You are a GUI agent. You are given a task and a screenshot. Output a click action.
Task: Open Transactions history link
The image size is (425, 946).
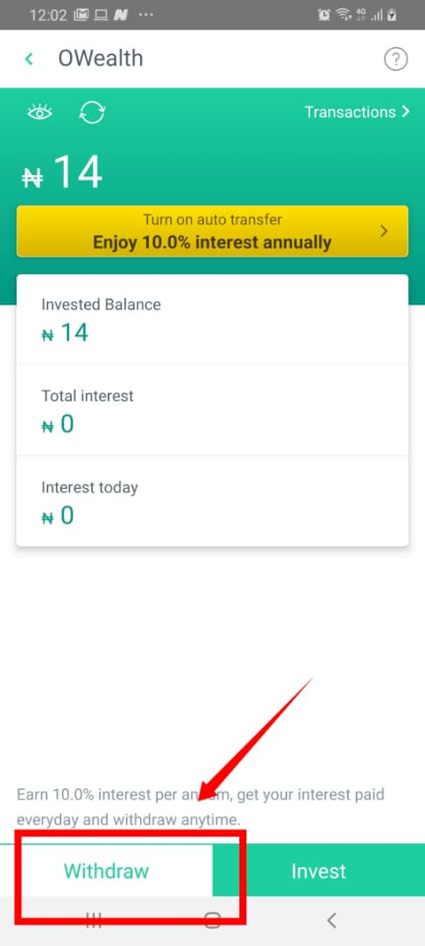pyautogui.click(x=351, y=112)
